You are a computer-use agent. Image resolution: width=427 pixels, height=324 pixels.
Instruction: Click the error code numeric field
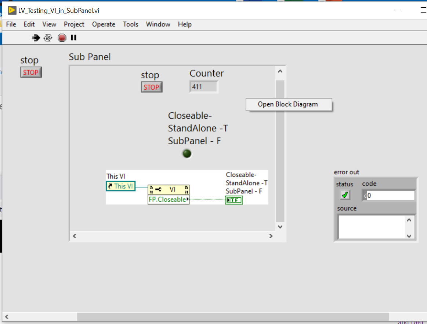click(390, 195)
